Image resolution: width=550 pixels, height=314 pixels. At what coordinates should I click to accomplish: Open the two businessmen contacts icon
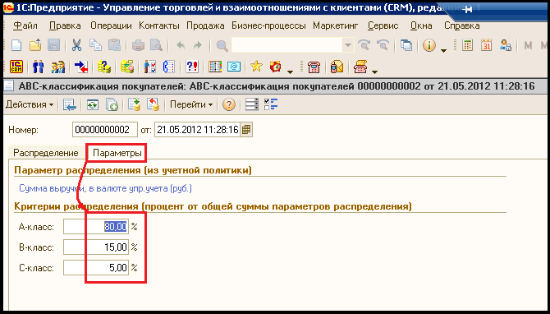tap(58, 67)
